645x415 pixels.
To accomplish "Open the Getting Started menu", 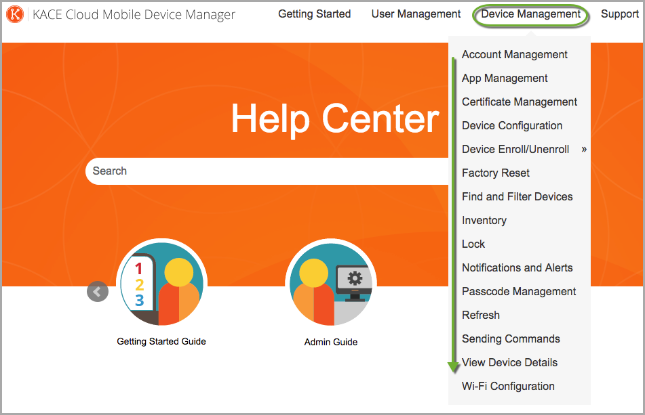I will pos(314,14).
